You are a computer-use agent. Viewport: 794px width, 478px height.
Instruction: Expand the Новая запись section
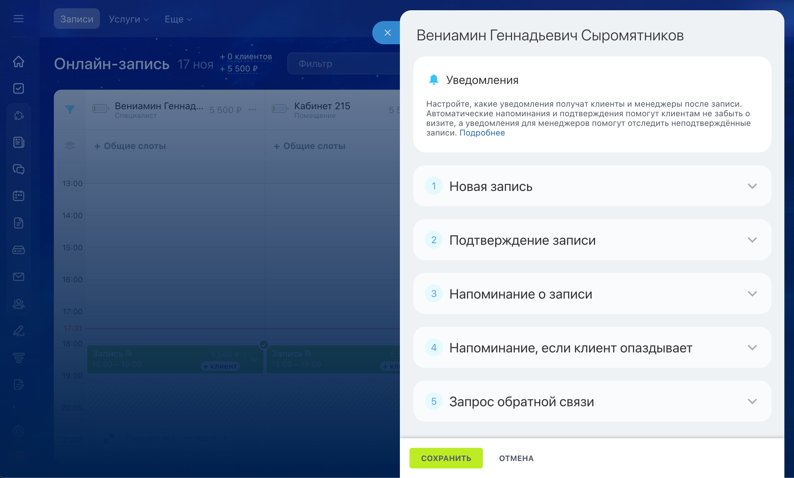click(752, 186)
